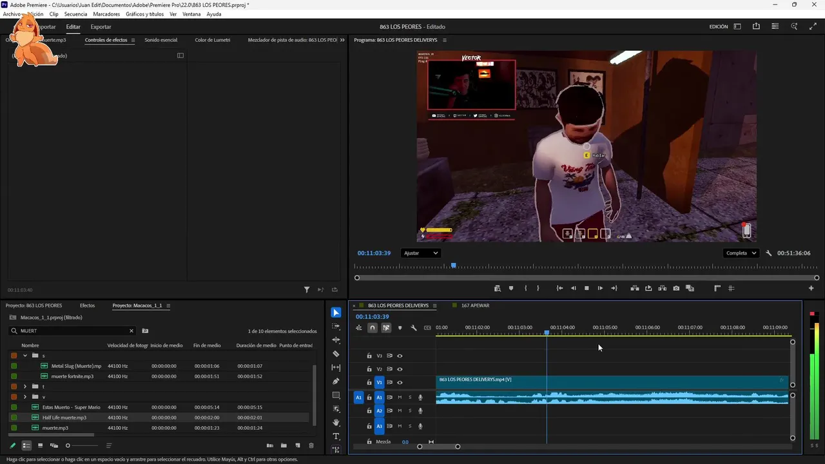The height and width of the screenshot is (464, 825).
Task: Create new search bin from query
Action: click(145, 331)
